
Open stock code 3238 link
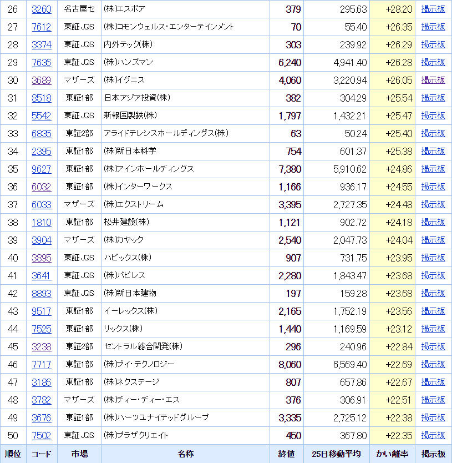point(42,346)
